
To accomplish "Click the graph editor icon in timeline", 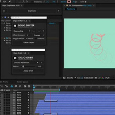I will point(29,86).
